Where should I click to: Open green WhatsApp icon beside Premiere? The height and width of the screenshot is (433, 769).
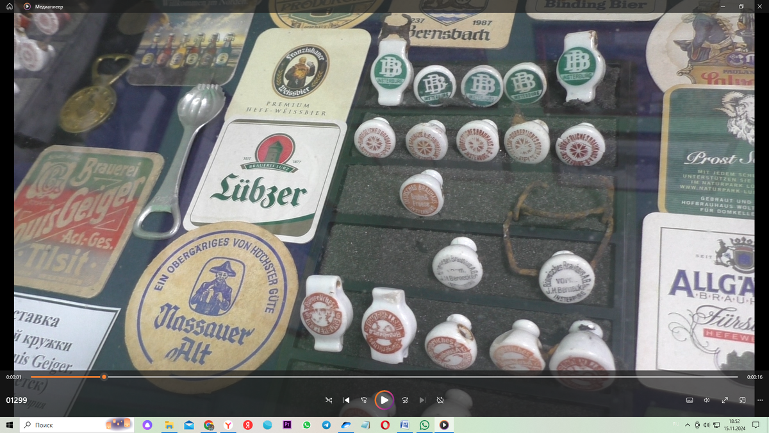pos(306,425)
